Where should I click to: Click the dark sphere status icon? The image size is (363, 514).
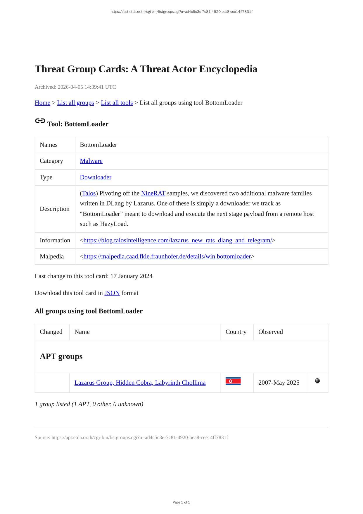pyautogui.click(x=317, y=381)
